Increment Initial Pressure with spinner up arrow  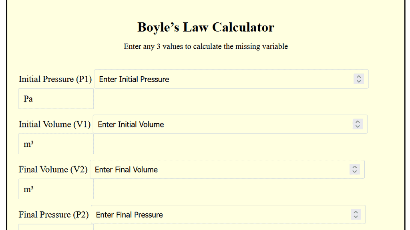point(359,77)
